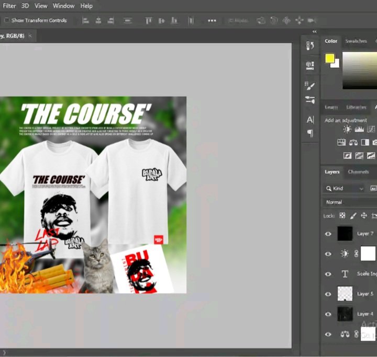This screenshot has height=357, width=377.
Task: Add a Posterize adjustment
Action: pyautogui.click(x=359, y=156)
